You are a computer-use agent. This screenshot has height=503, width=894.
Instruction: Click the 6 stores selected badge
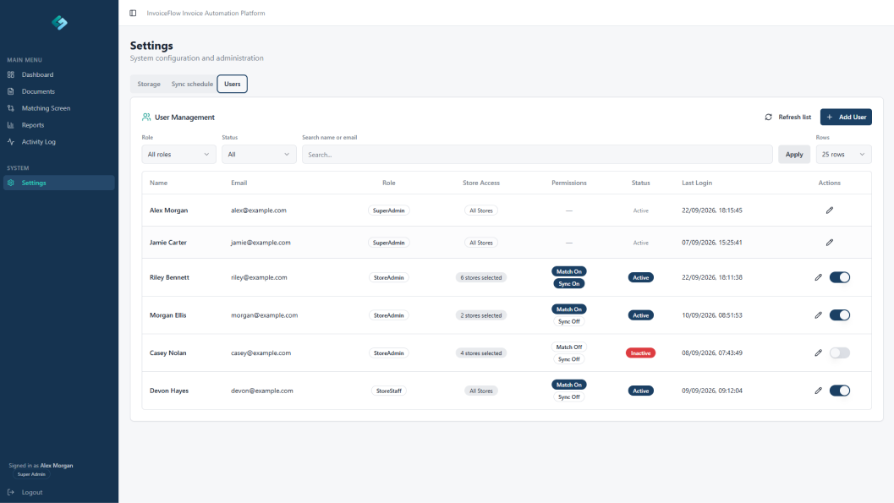pos(481,277)
